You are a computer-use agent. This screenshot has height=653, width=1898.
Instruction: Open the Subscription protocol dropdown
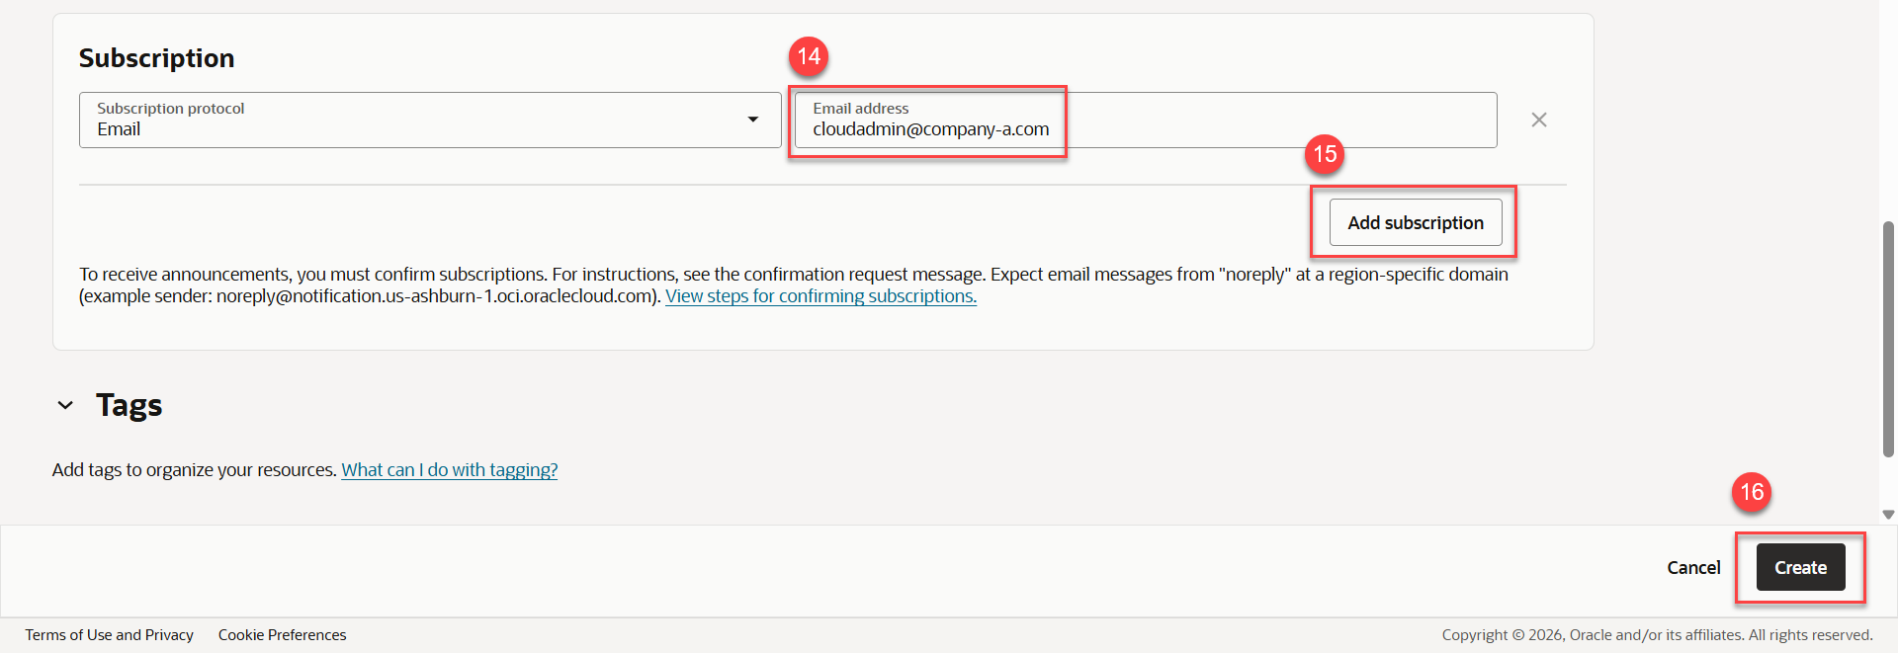tap(430, 120)
